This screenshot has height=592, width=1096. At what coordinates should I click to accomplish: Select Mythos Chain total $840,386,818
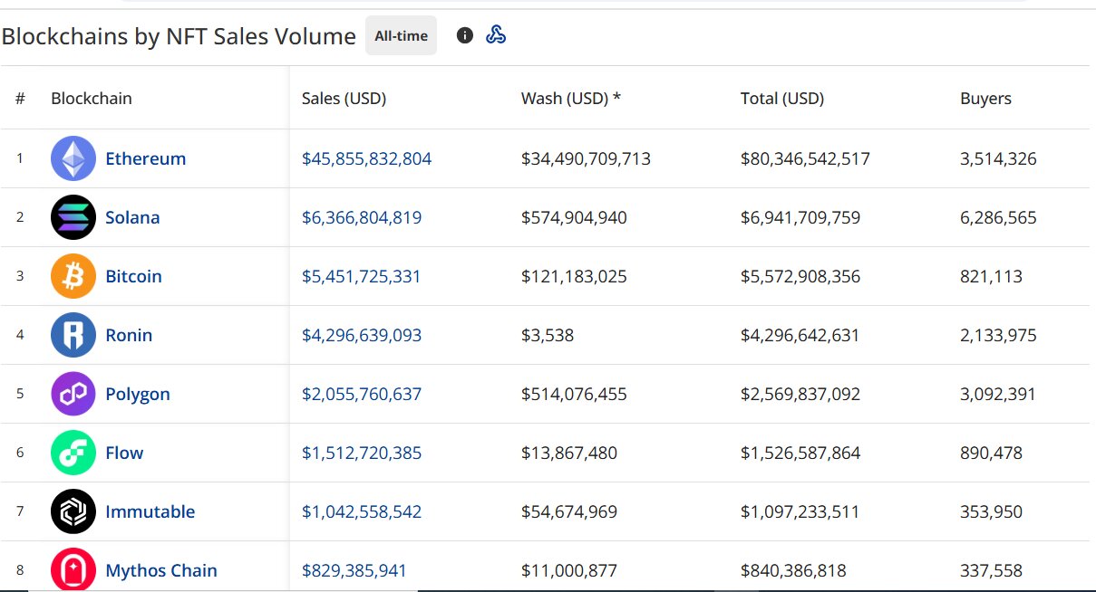click(793, 570)
